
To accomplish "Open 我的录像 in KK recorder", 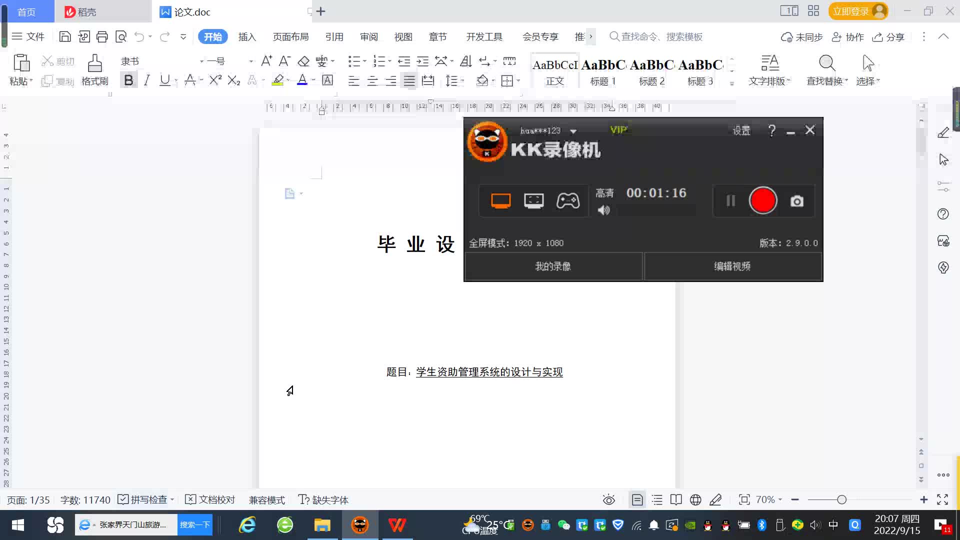I will 553,266.
